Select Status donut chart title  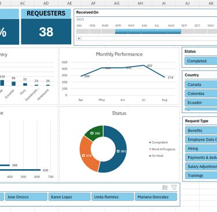coord(119,113)
